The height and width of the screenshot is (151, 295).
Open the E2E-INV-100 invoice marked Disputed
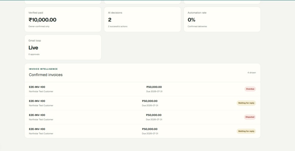click(37, 115)
